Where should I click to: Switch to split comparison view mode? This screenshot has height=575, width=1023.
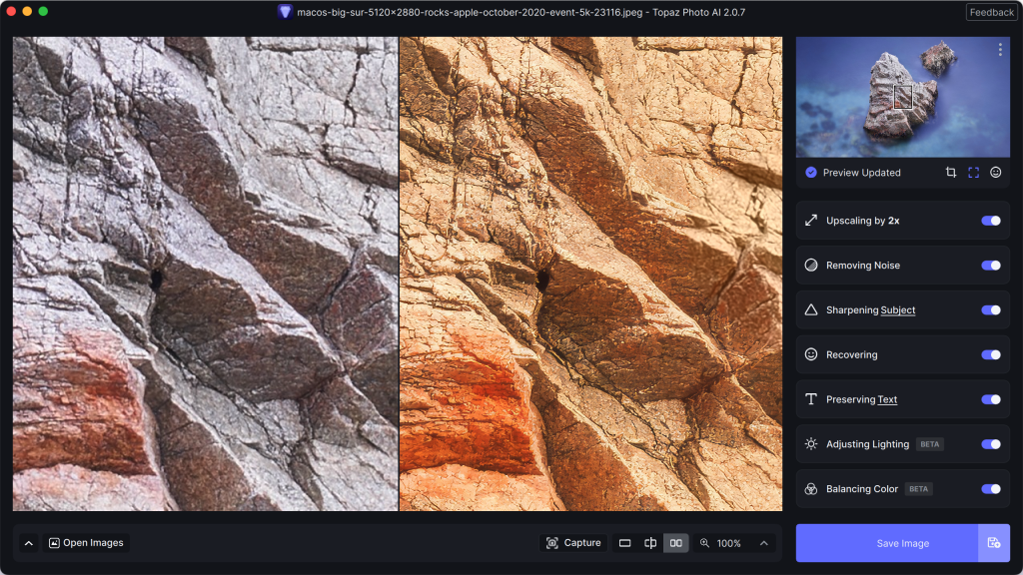coord(650,543)
